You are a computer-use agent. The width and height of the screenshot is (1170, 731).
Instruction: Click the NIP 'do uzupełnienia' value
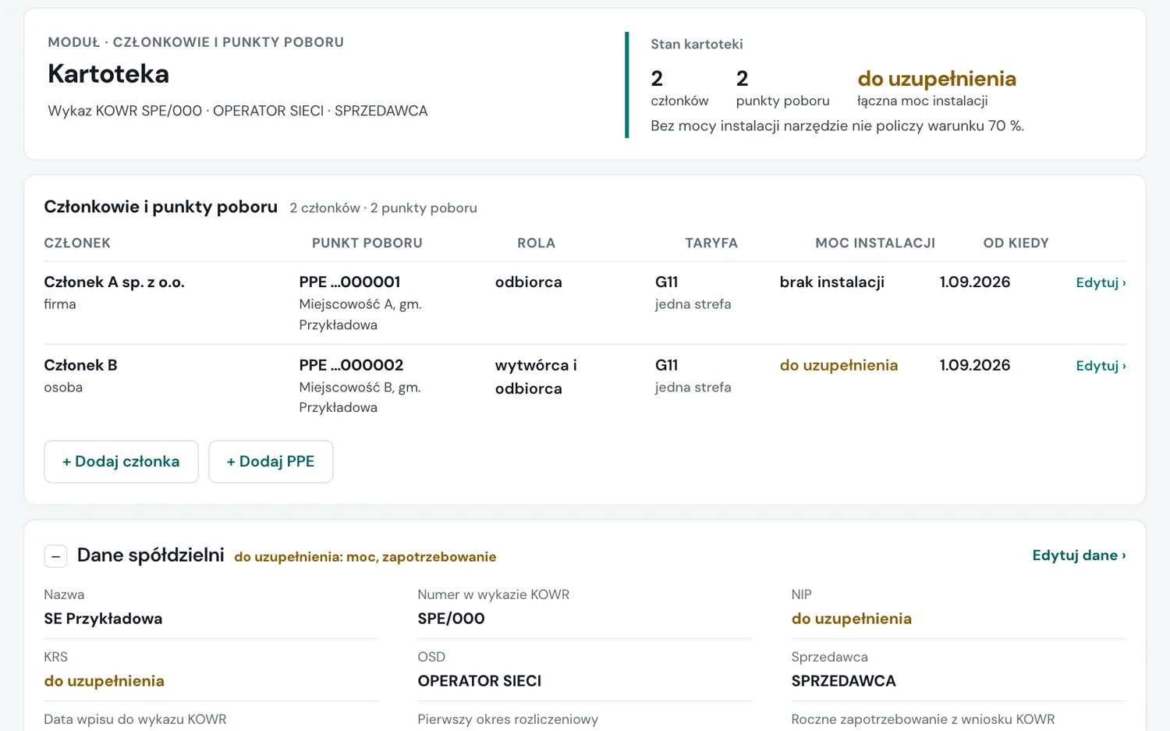[851, 619]
